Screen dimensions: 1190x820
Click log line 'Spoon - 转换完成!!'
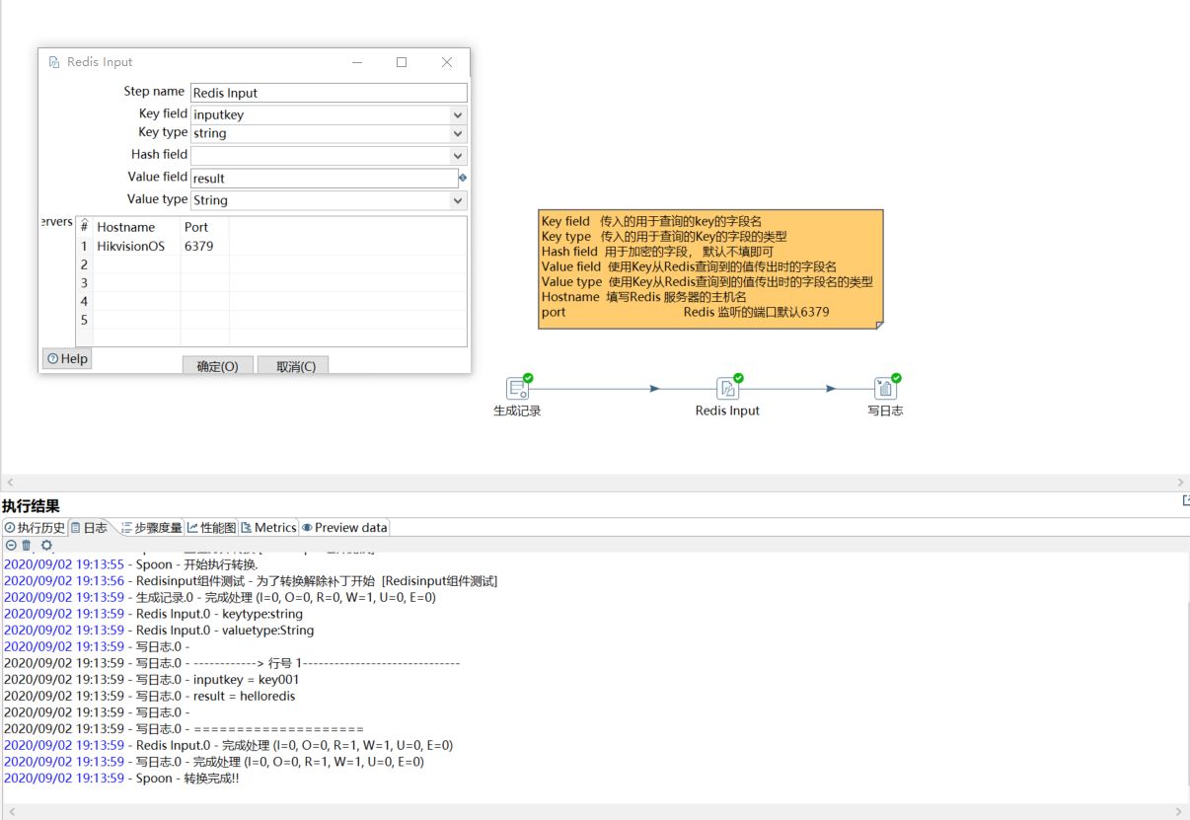187,778
